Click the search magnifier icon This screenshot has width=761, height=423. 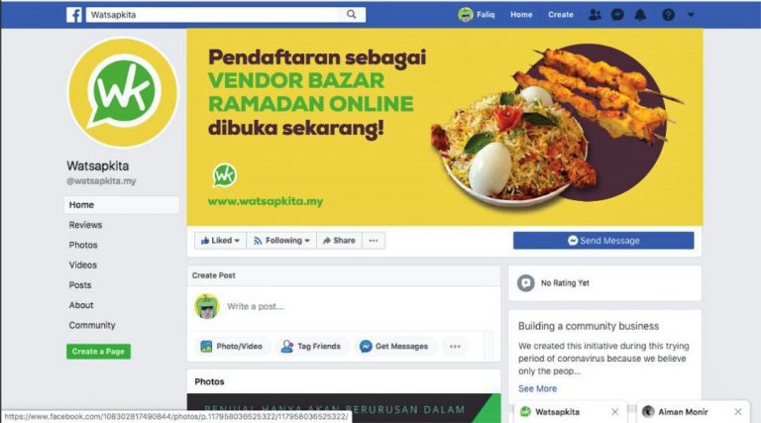(352, 15)
